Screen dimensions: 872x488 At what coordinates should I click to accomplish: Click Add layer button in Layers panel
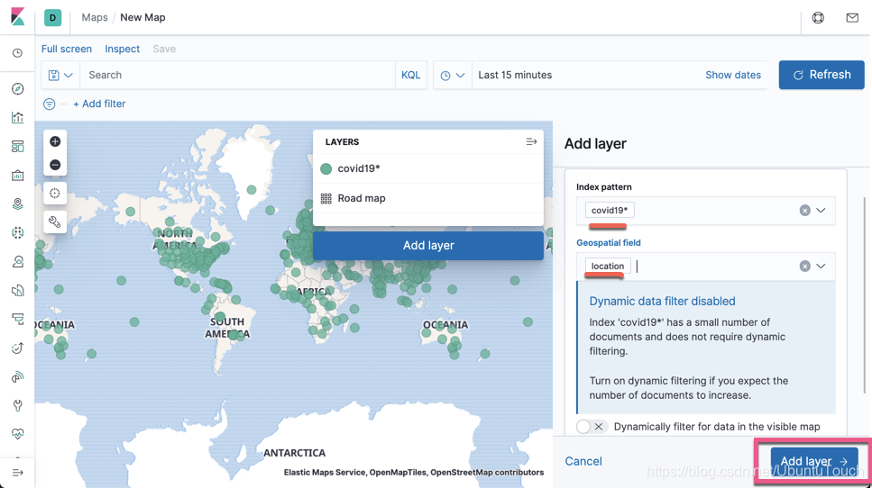[x=428, y=246]
